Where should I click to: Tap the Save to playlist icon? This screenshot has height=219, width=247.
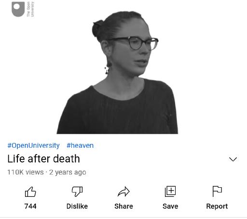click(170, 192)
